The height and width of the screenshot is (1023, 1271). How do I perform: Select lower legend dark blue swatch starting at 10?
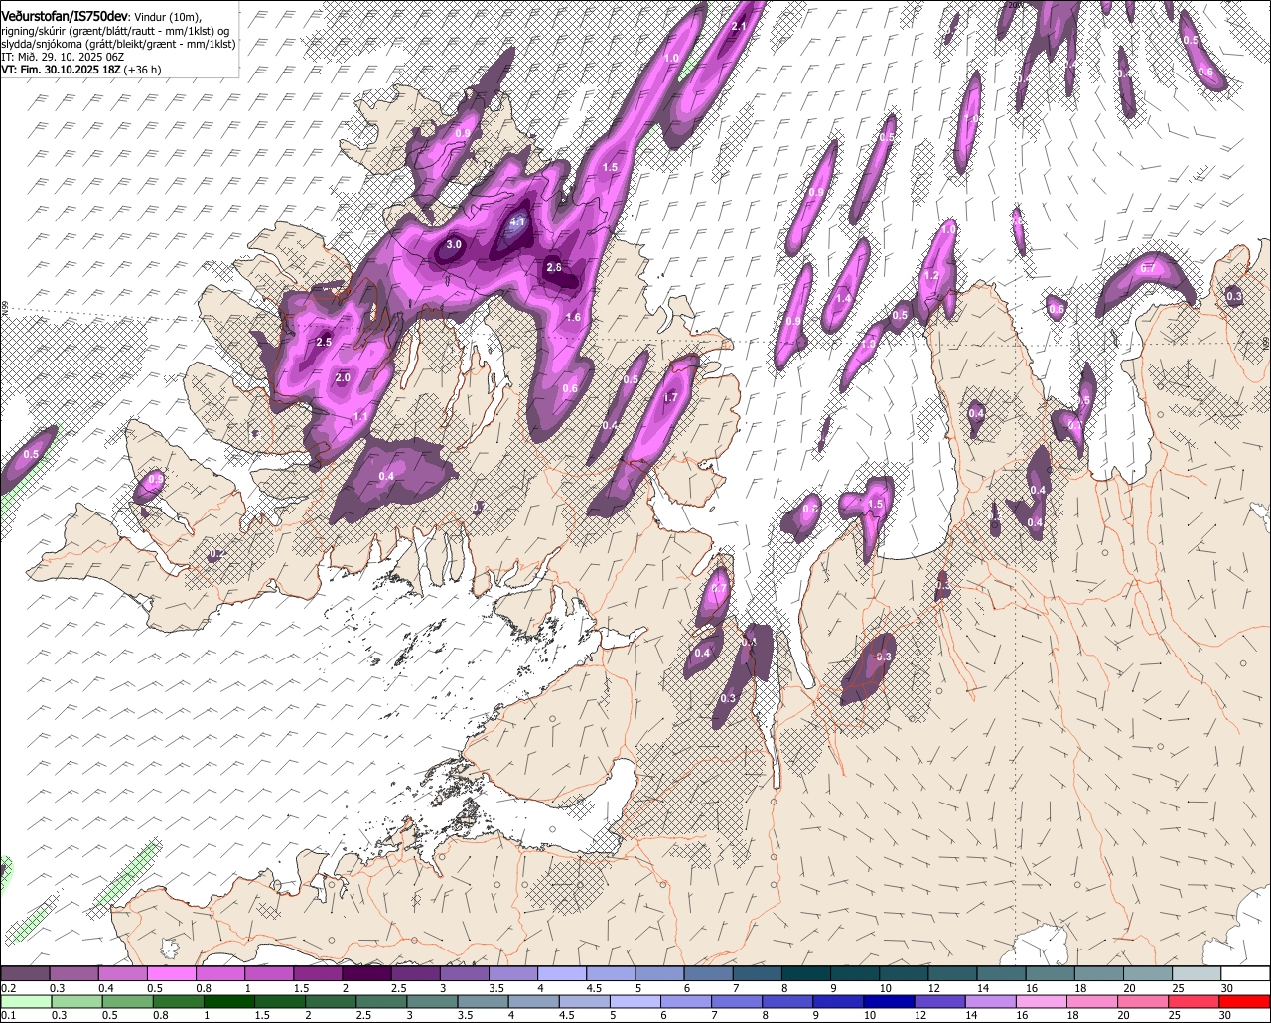point(889,1001)
